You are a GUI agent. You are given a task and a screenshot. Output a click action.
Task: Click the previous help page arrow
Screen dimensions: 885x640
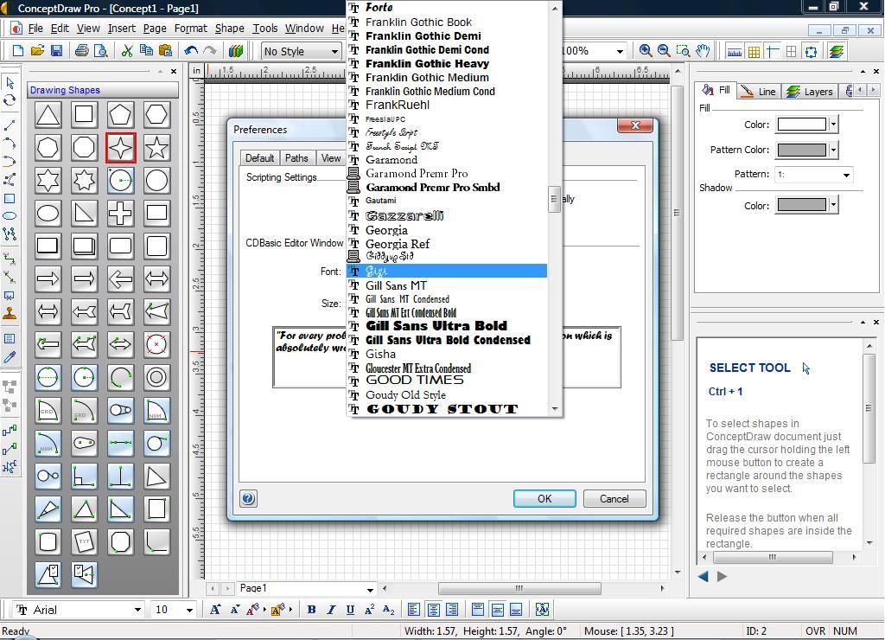coord(703,577)
